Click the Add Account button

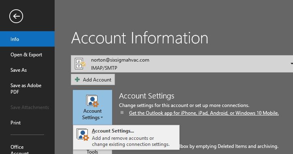(x=93, y=79)
